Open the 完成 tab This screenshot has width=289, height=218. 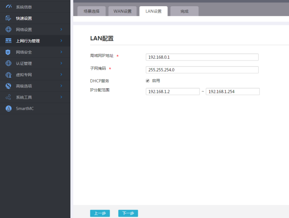[x=185, y=11]
